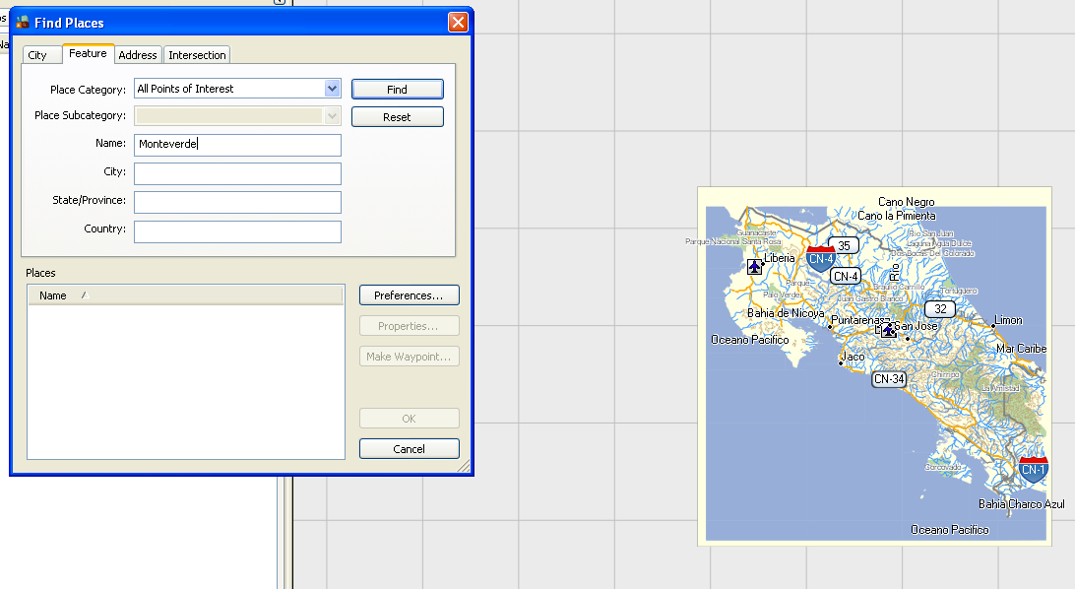Image resolution: width=1075 pixels, height=589 pixels.
Task: Open the Preferences dialog
Action: (x=409, y=294)
